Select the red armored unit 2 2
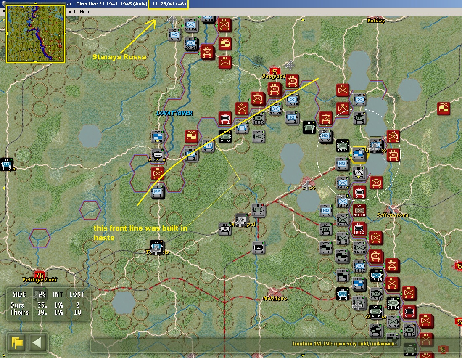The height and width of the screenshot is (358, 462). click(409, 312)
